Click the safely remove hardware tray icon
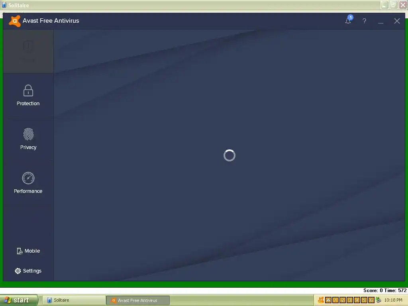Image resolution: width=408 pixels, height=306 pixels. pos(379,300)
